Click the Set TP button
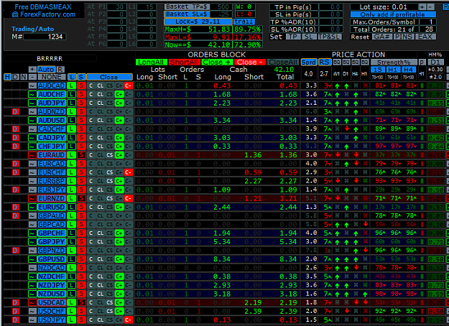 (292, 37)
